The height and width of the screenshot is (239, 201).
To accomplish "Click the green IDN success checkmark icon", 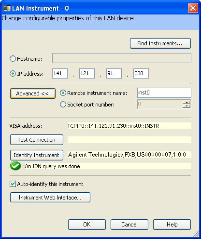I will point(15,166).
